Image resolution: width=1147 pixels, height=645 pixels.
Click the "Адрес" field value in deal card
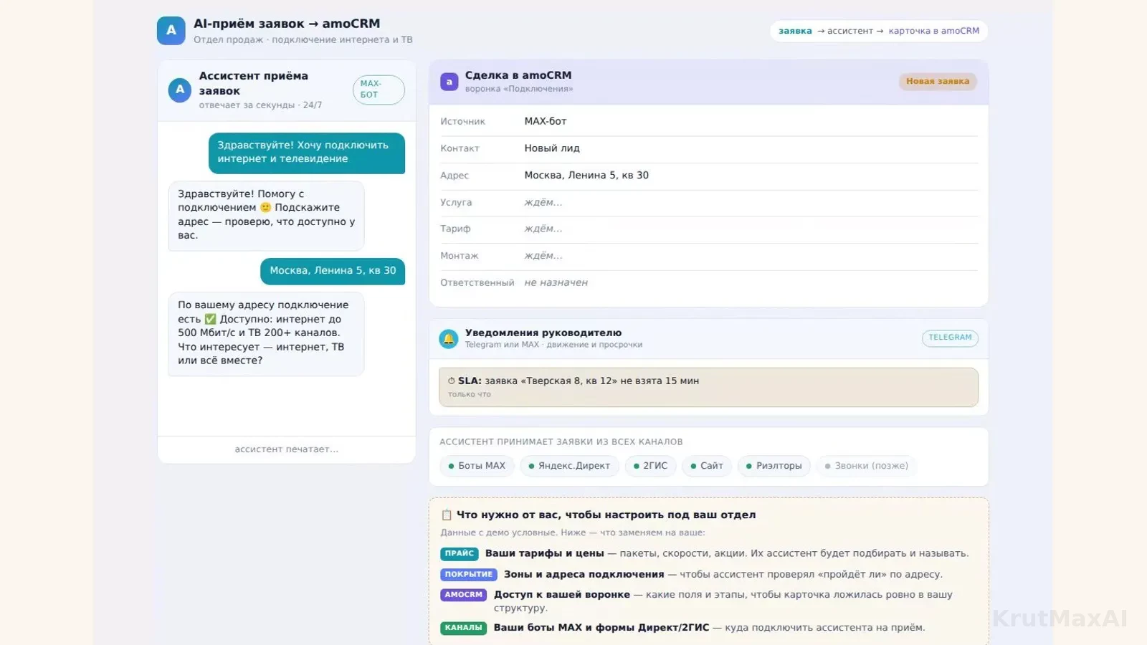[x=586, y=176]
